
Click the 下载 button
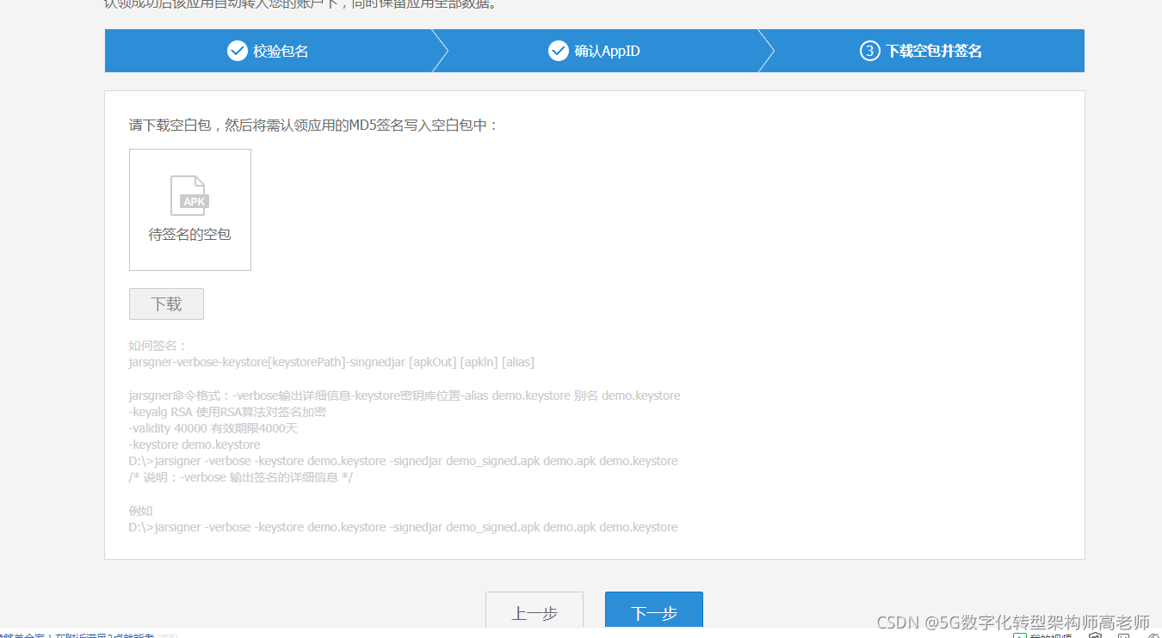tap(166, 304)
